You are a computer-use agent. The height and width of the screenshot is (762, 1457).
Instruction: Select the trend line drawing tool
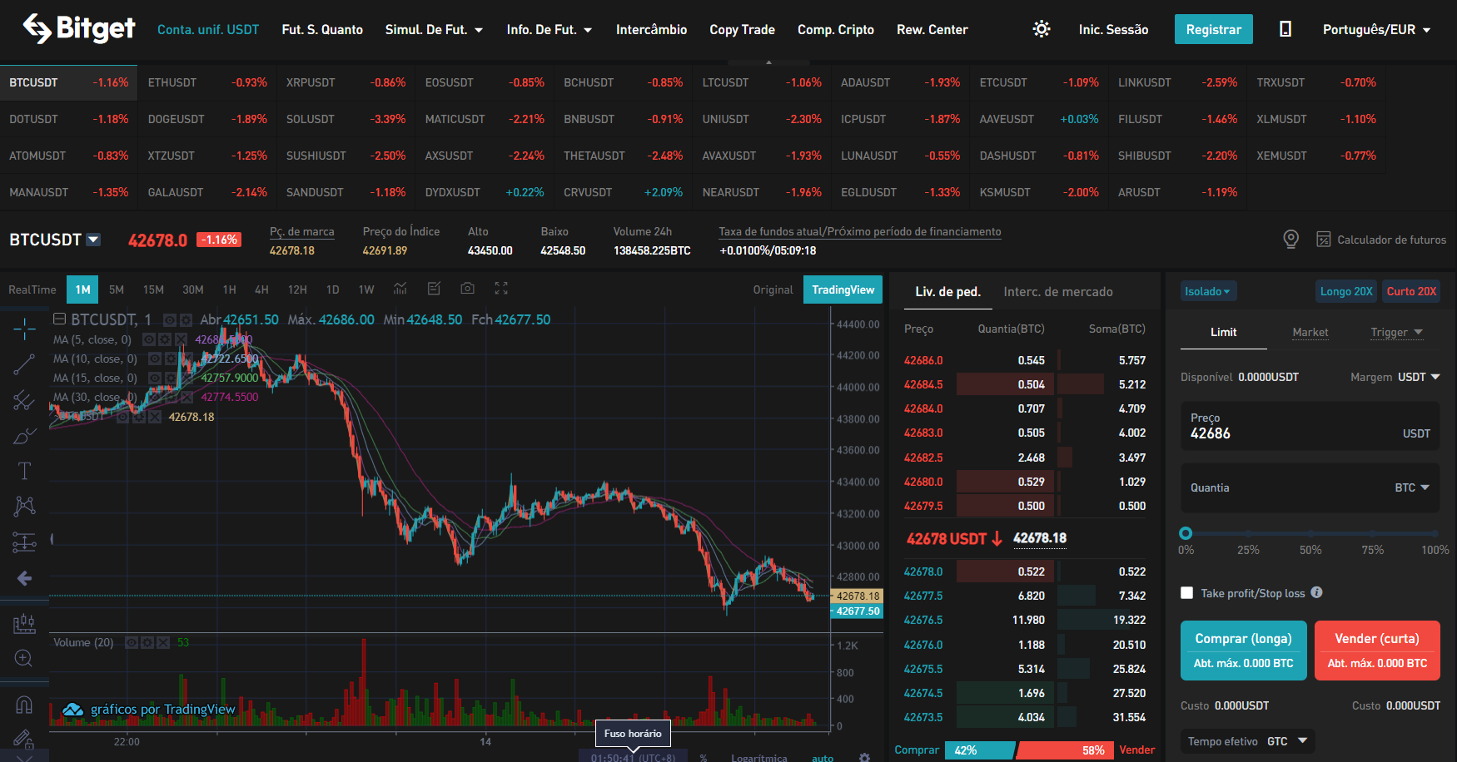click(x=24, y=364)
